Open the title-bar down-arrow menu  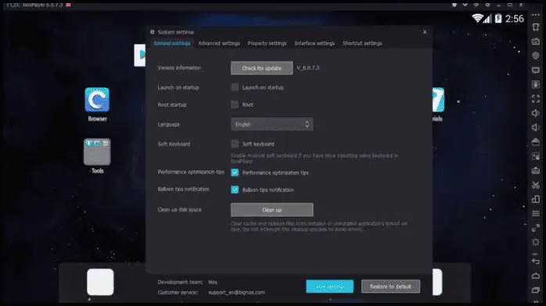pyautogui.click(x=465, y=5)
